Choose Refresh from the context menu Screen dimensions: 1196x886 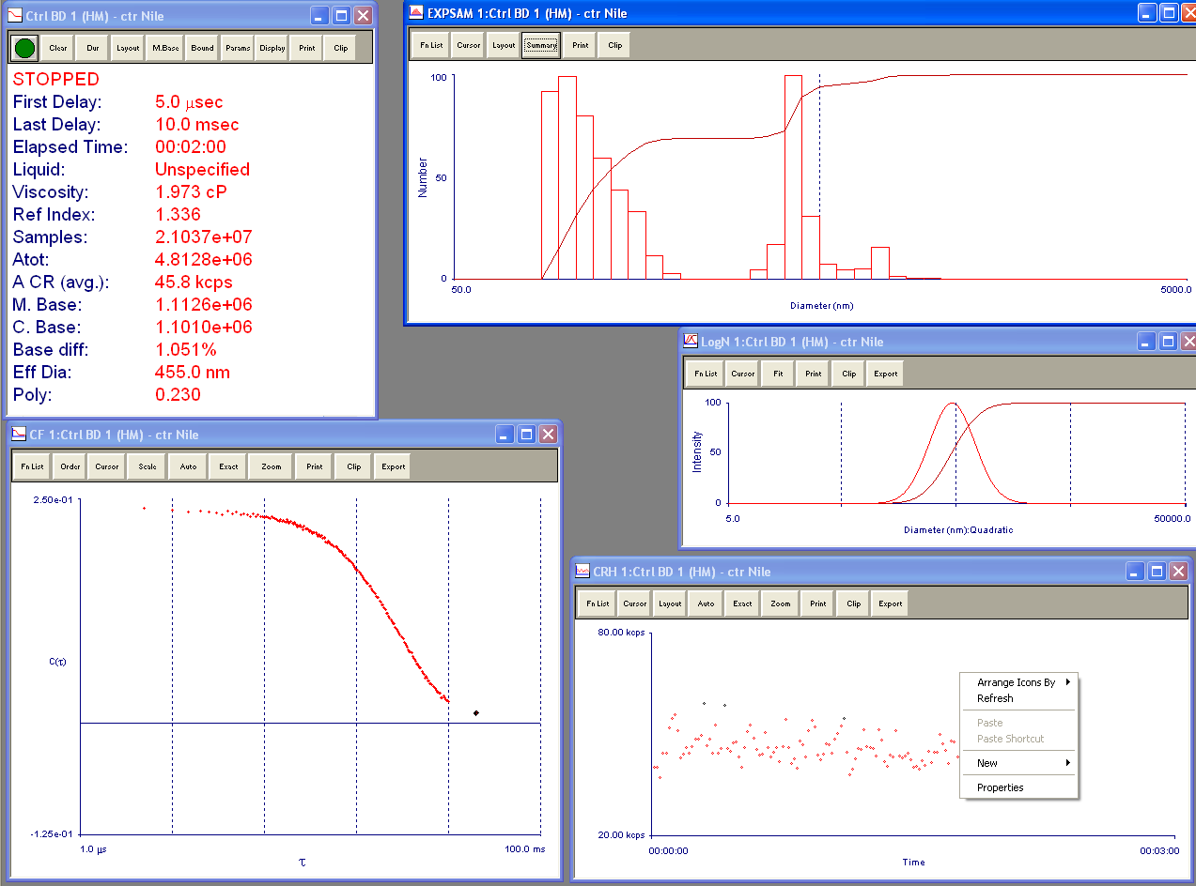tap(995, 698)
